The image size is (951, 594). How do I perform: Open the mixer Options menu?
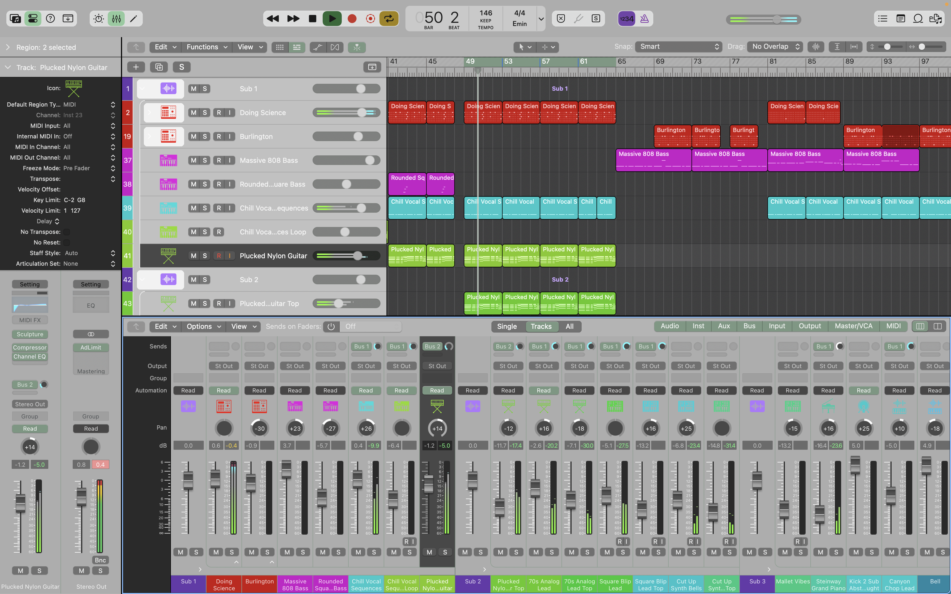[204, 326]
